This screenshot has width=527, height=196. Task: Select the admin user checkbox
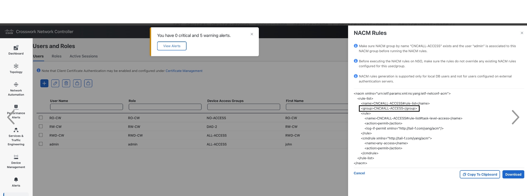click(41, 144)
